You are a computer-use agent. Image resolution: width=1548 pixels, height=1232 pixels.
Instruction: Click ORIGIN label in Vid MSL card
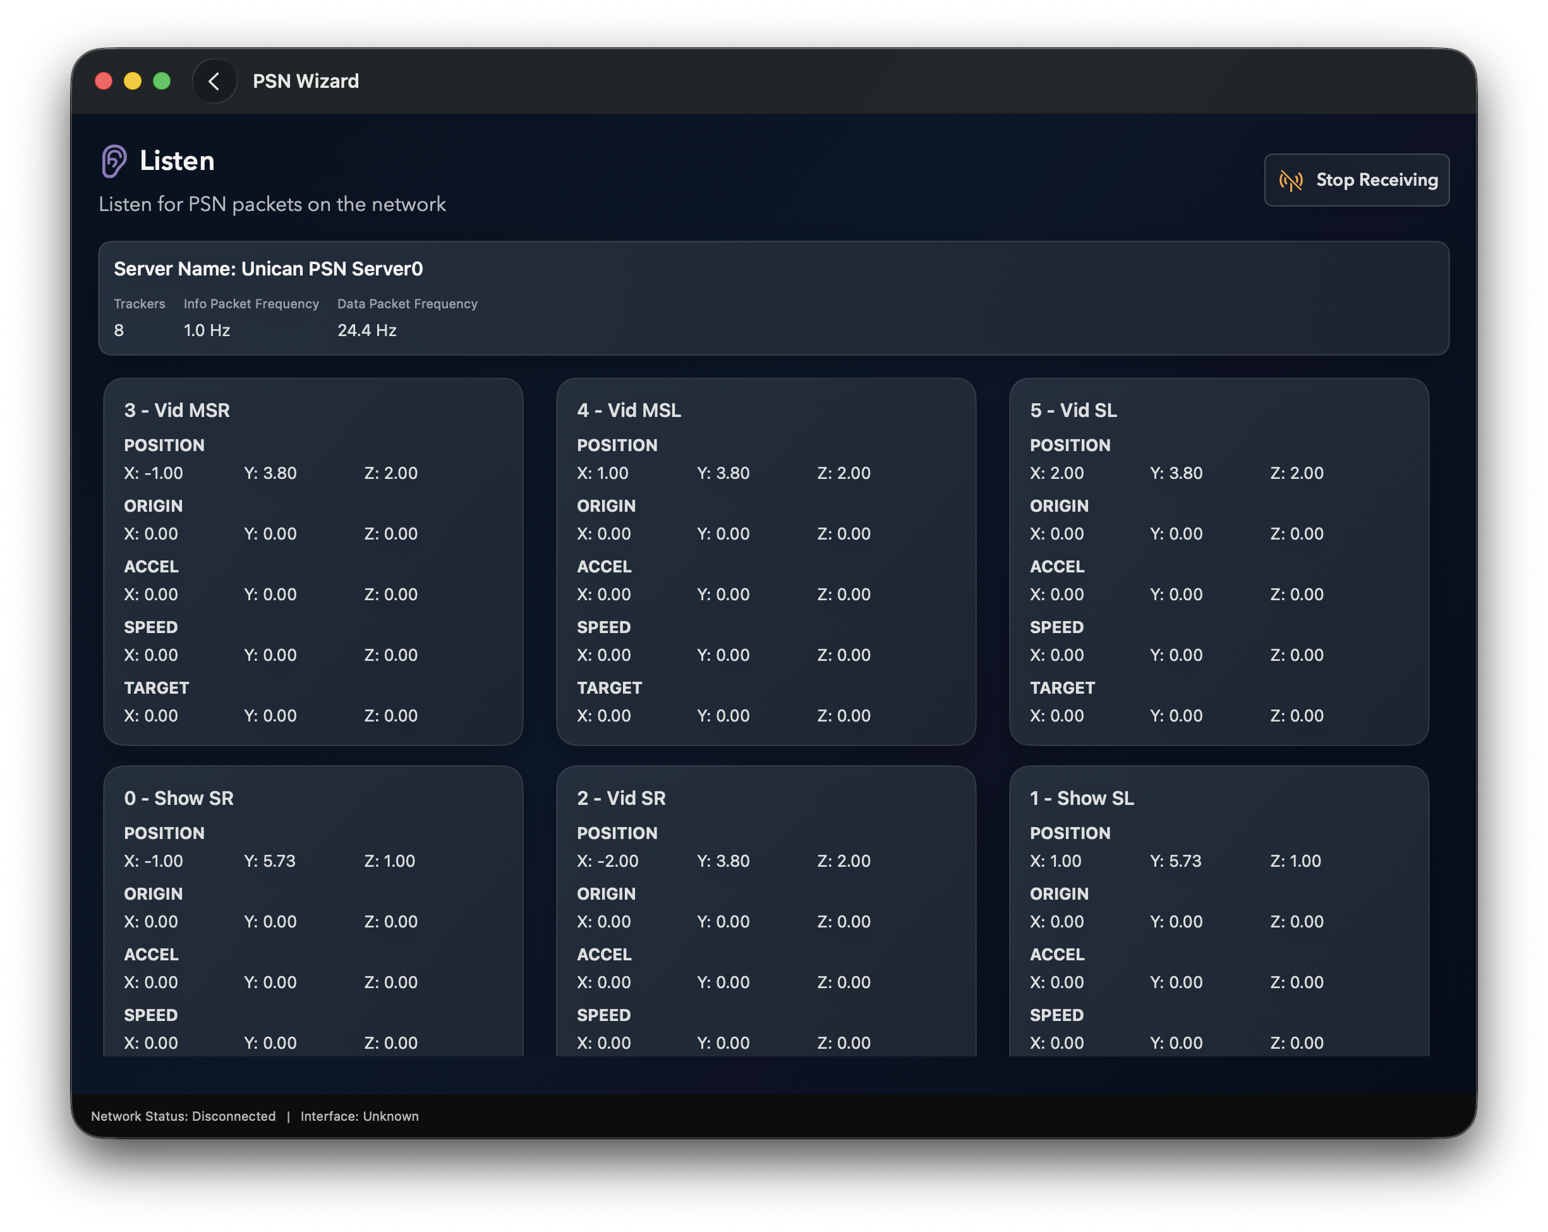tap(606, 506)
